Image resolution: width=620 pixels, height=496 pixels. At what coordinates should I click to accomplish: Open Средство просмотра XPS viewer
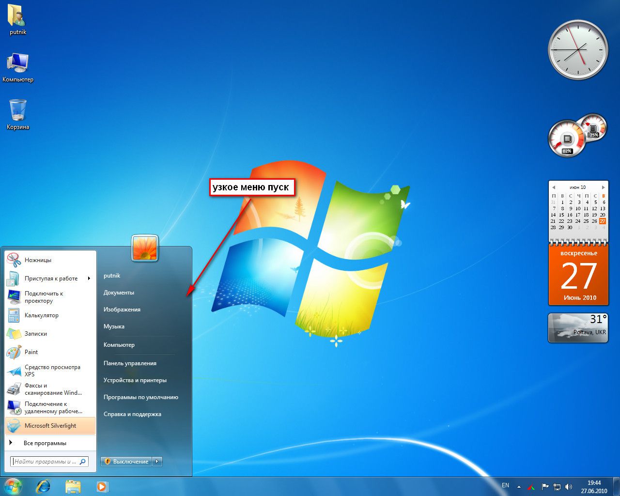coord(50,371)
